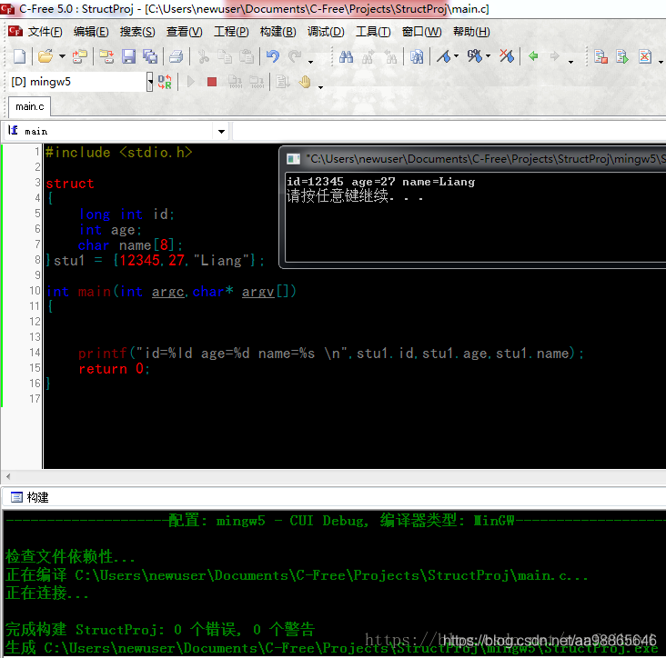
Task: Open the 帮助(H) menu
Action: [471, 32]
